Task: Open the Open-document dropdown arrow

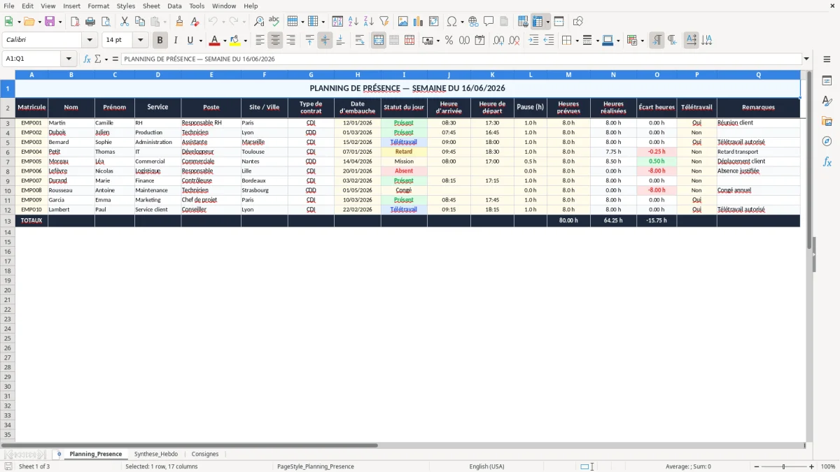Action: (39, 22)
